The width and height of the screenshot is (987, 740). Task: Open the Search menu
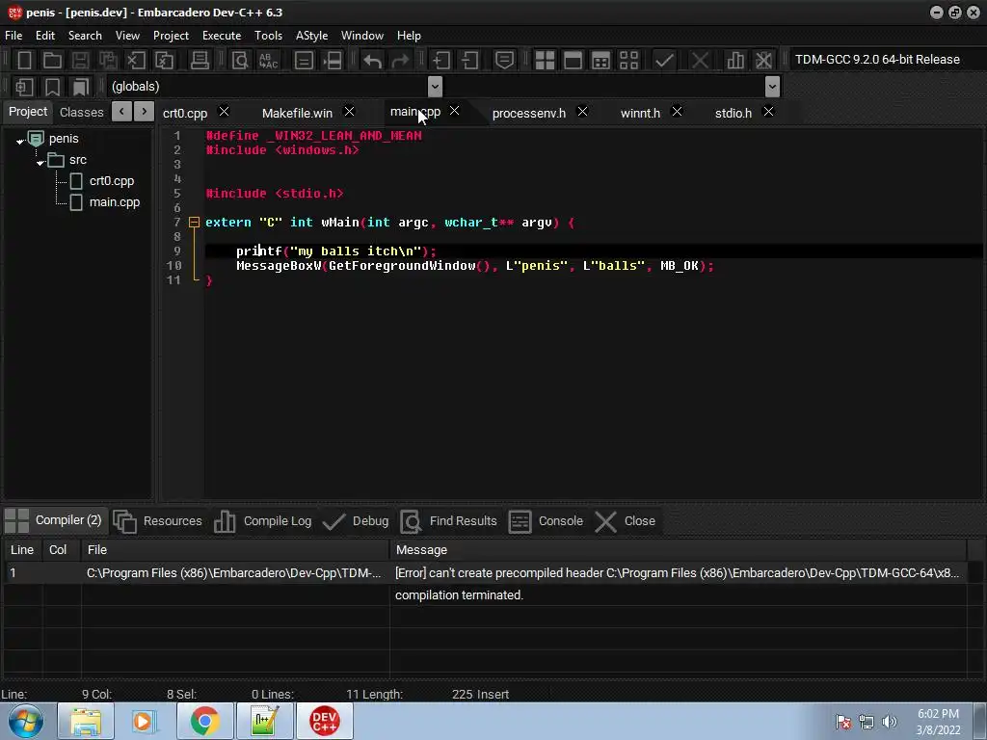(x=85, y=36)
